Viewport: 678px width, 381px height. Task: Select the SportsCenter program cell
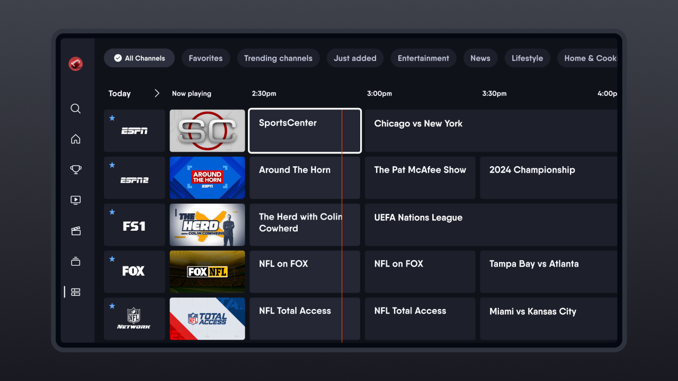point(305,131)
